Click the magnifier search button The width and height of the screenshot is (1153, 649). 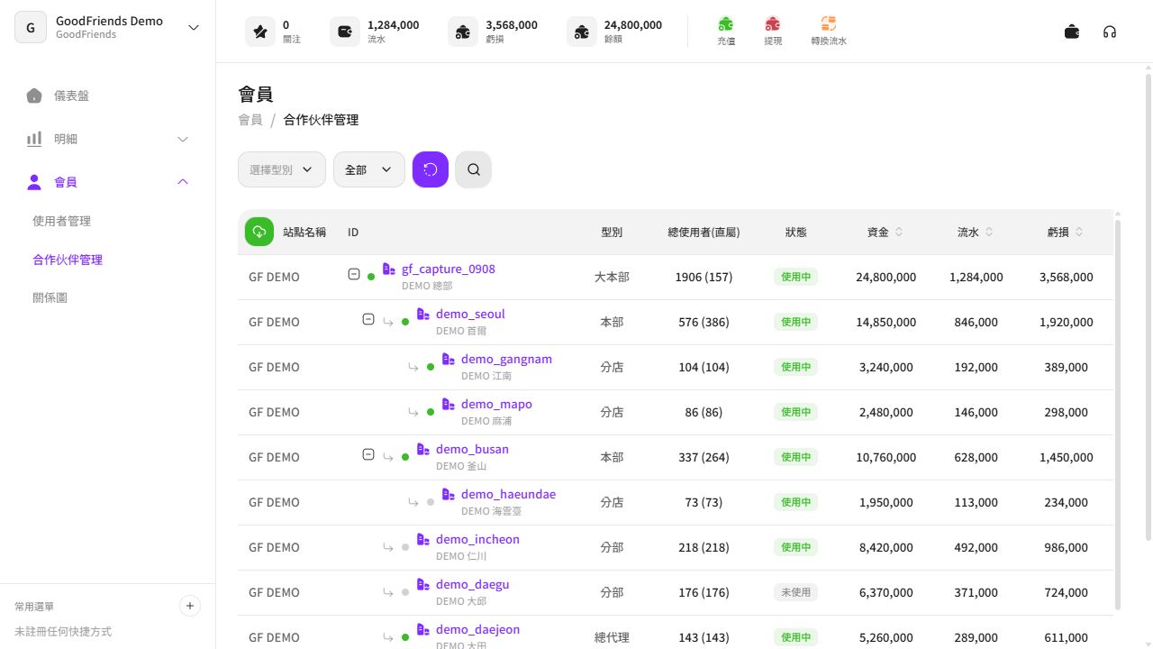(474, 169)
